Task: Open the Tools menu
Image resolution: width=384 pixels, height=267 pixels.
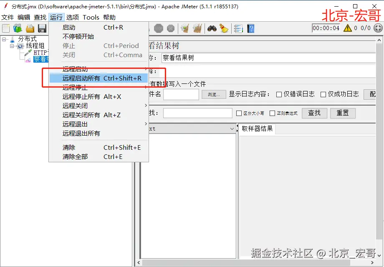Action: coord(91,18)
